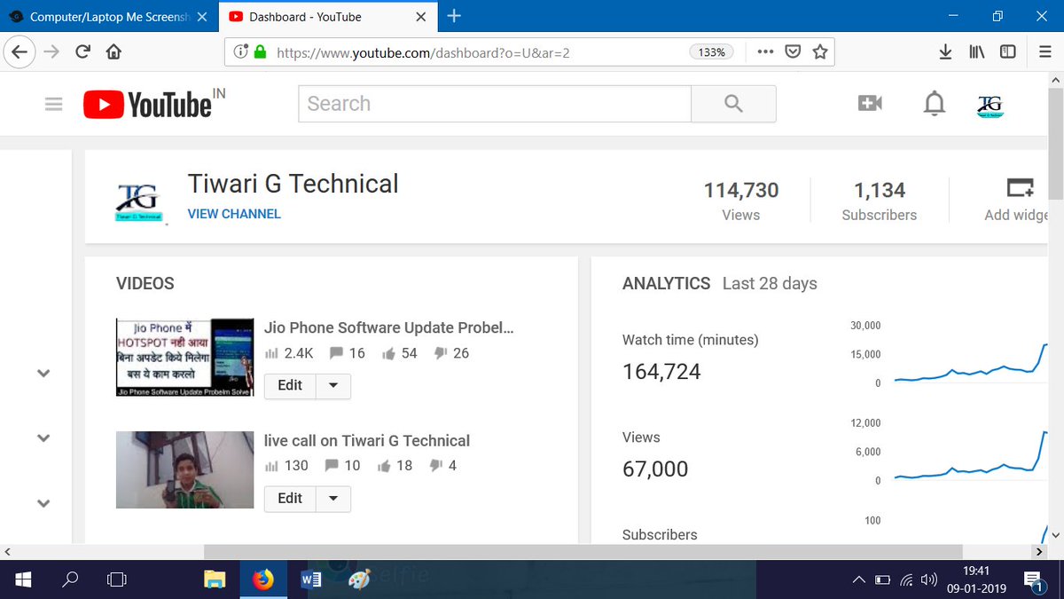Open the account avatar menu
Viewport: 1064px width, 599px height.
pos(990,104)
